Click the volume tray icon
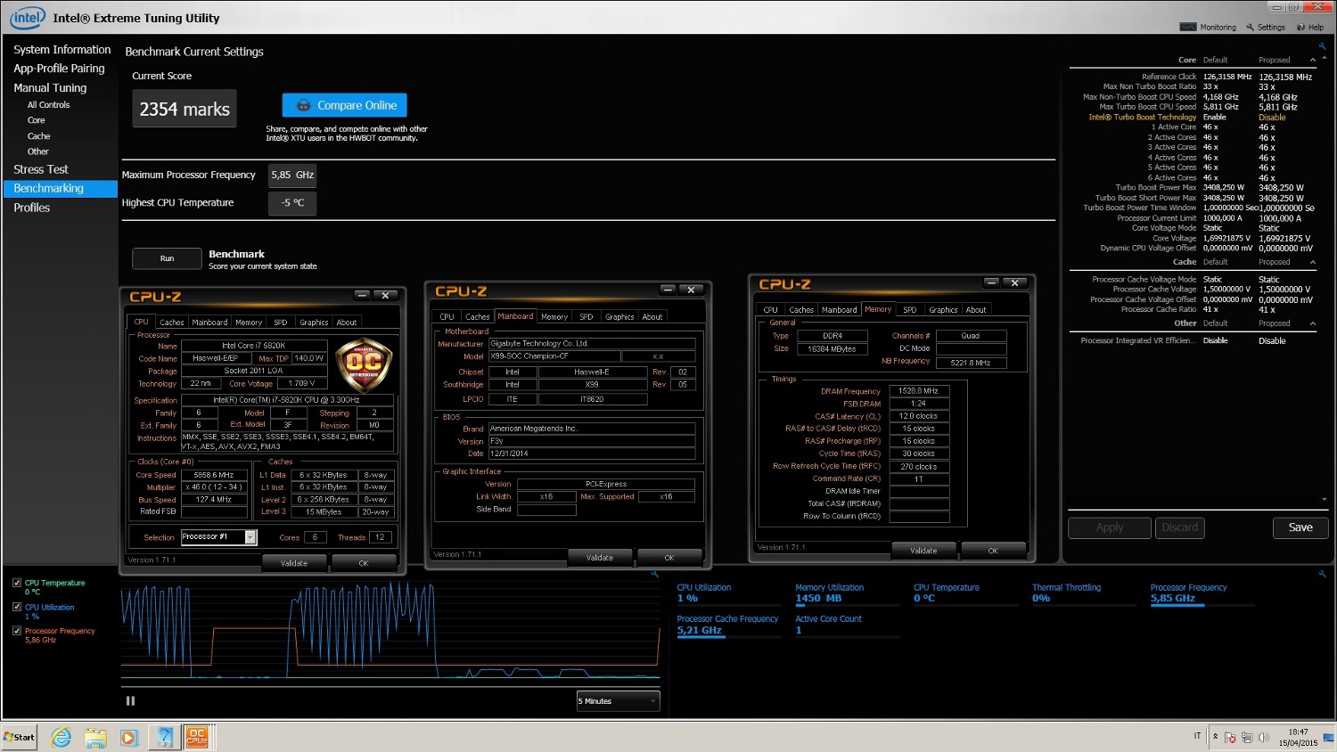This screenshot has height=752, width=1337. [x=1263, y=738]
